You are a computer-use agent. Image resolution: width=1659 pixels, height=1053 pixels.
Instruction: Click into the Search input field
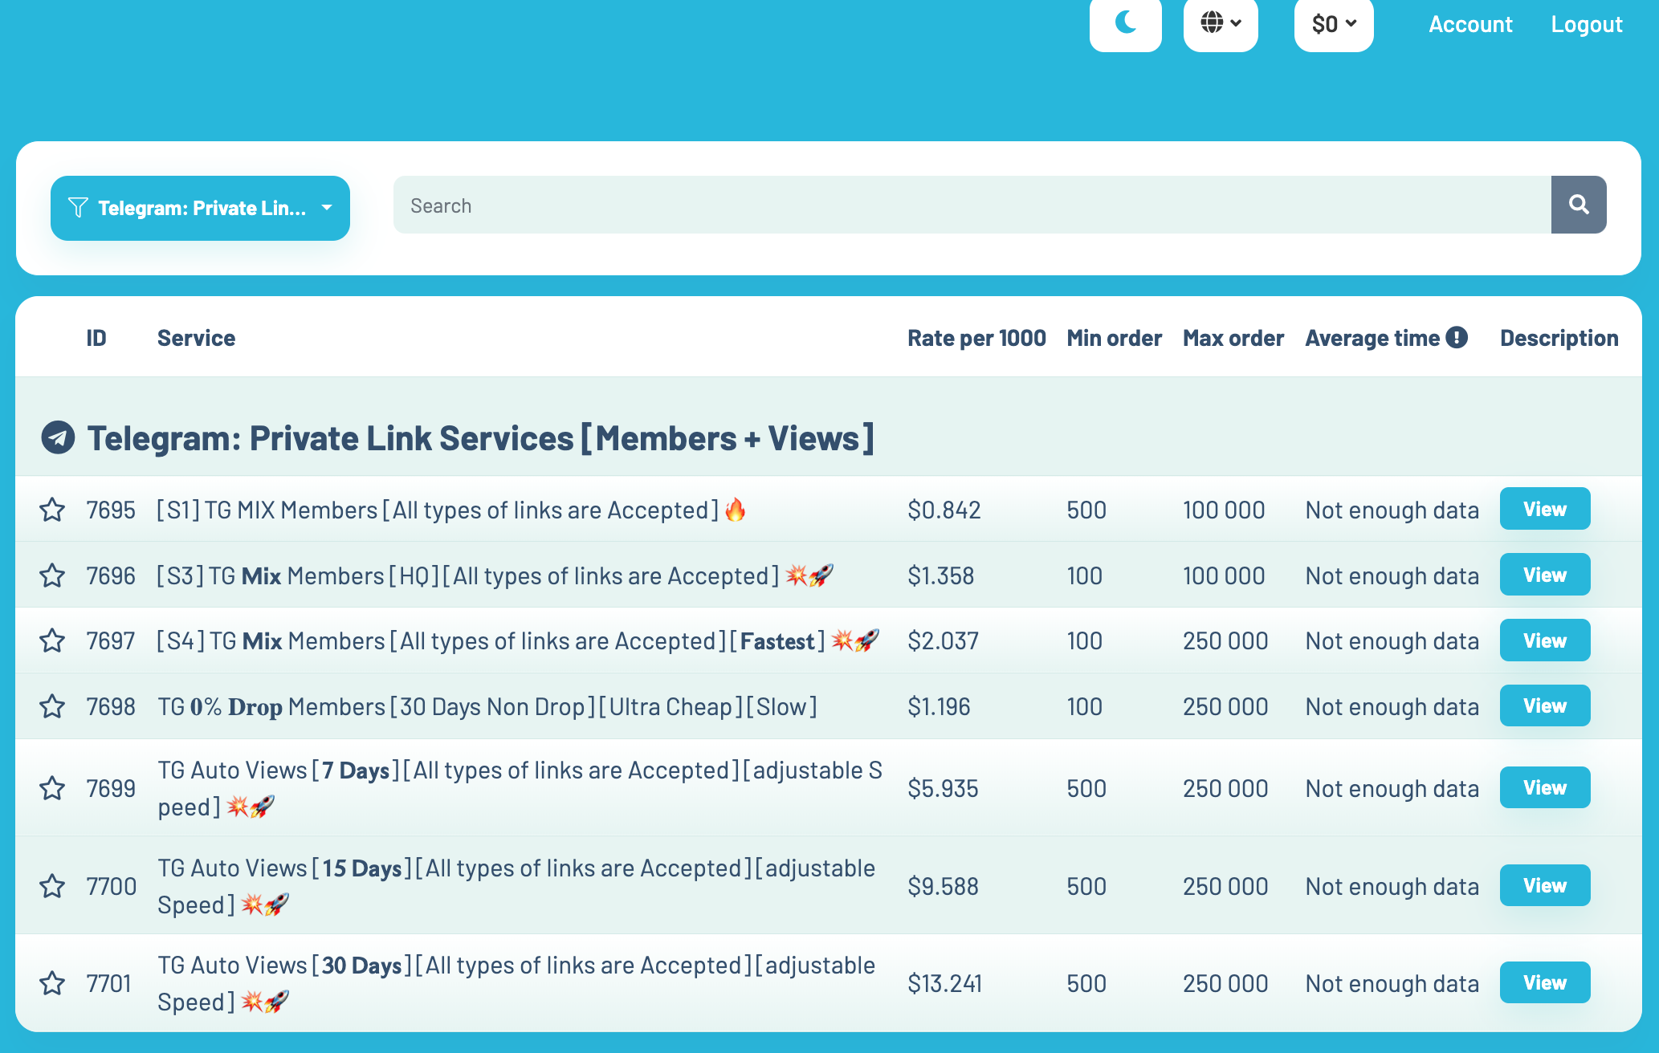[x=972, y=205]
